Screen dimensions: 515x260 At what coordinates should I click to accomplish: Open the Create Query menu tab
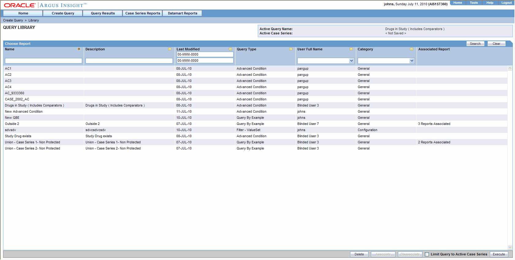pos(63,13)
